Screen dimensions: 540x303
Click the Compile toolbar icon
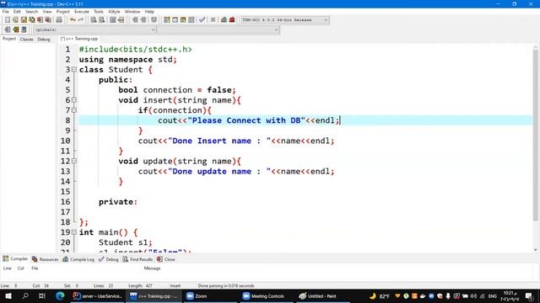coord(167,20)
